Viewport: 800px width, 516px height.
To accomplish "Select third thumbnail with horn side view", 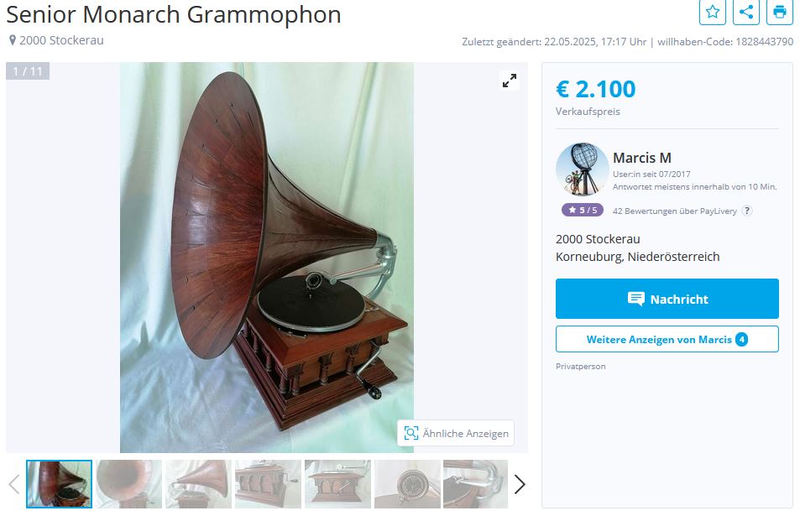I will (198, 484).
